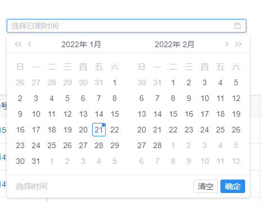Viewport: 262px width, 202px height.
Task: Select February 14 in the right calendar
Action: coord(157,114)
